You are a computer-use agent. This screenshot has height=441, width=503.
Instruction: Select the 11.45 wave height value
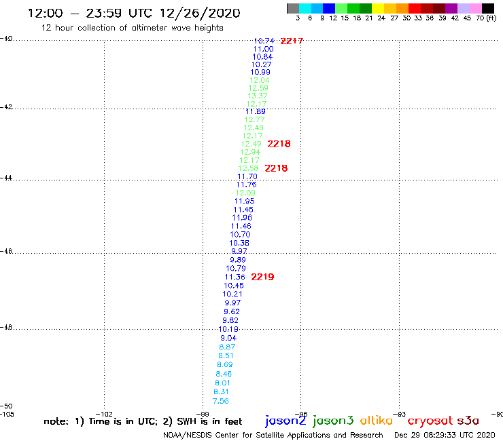[243, 210]
